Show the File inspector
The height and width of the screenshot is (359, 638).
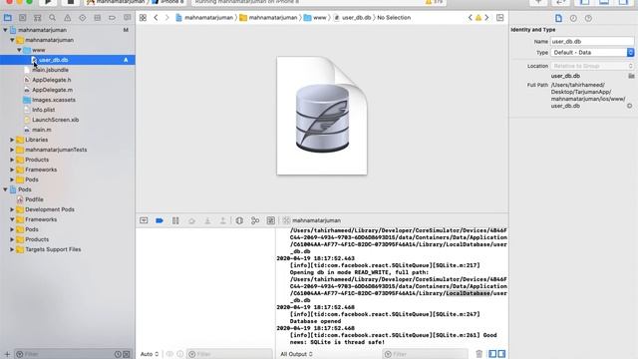point(558,18)
